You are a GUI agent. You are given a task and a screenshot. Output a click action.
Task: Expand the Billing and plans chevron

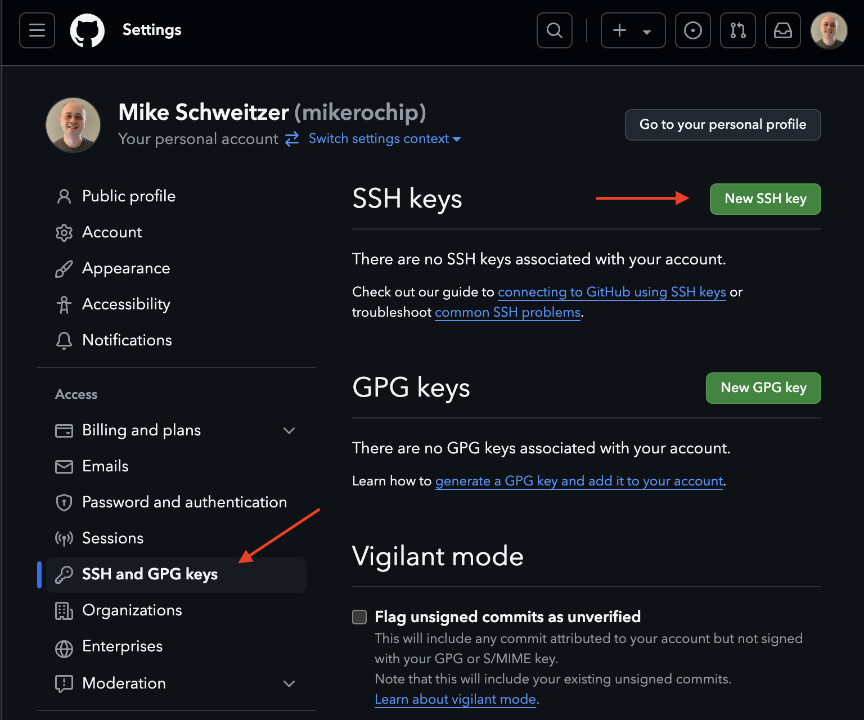tap(289, 431)
